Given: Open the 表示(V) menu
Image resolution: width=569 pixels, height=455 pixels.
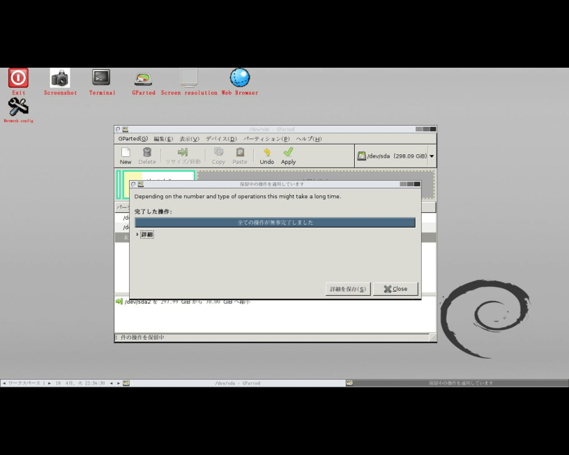Looking at the screenshot, I should click(x=190, y=139).
